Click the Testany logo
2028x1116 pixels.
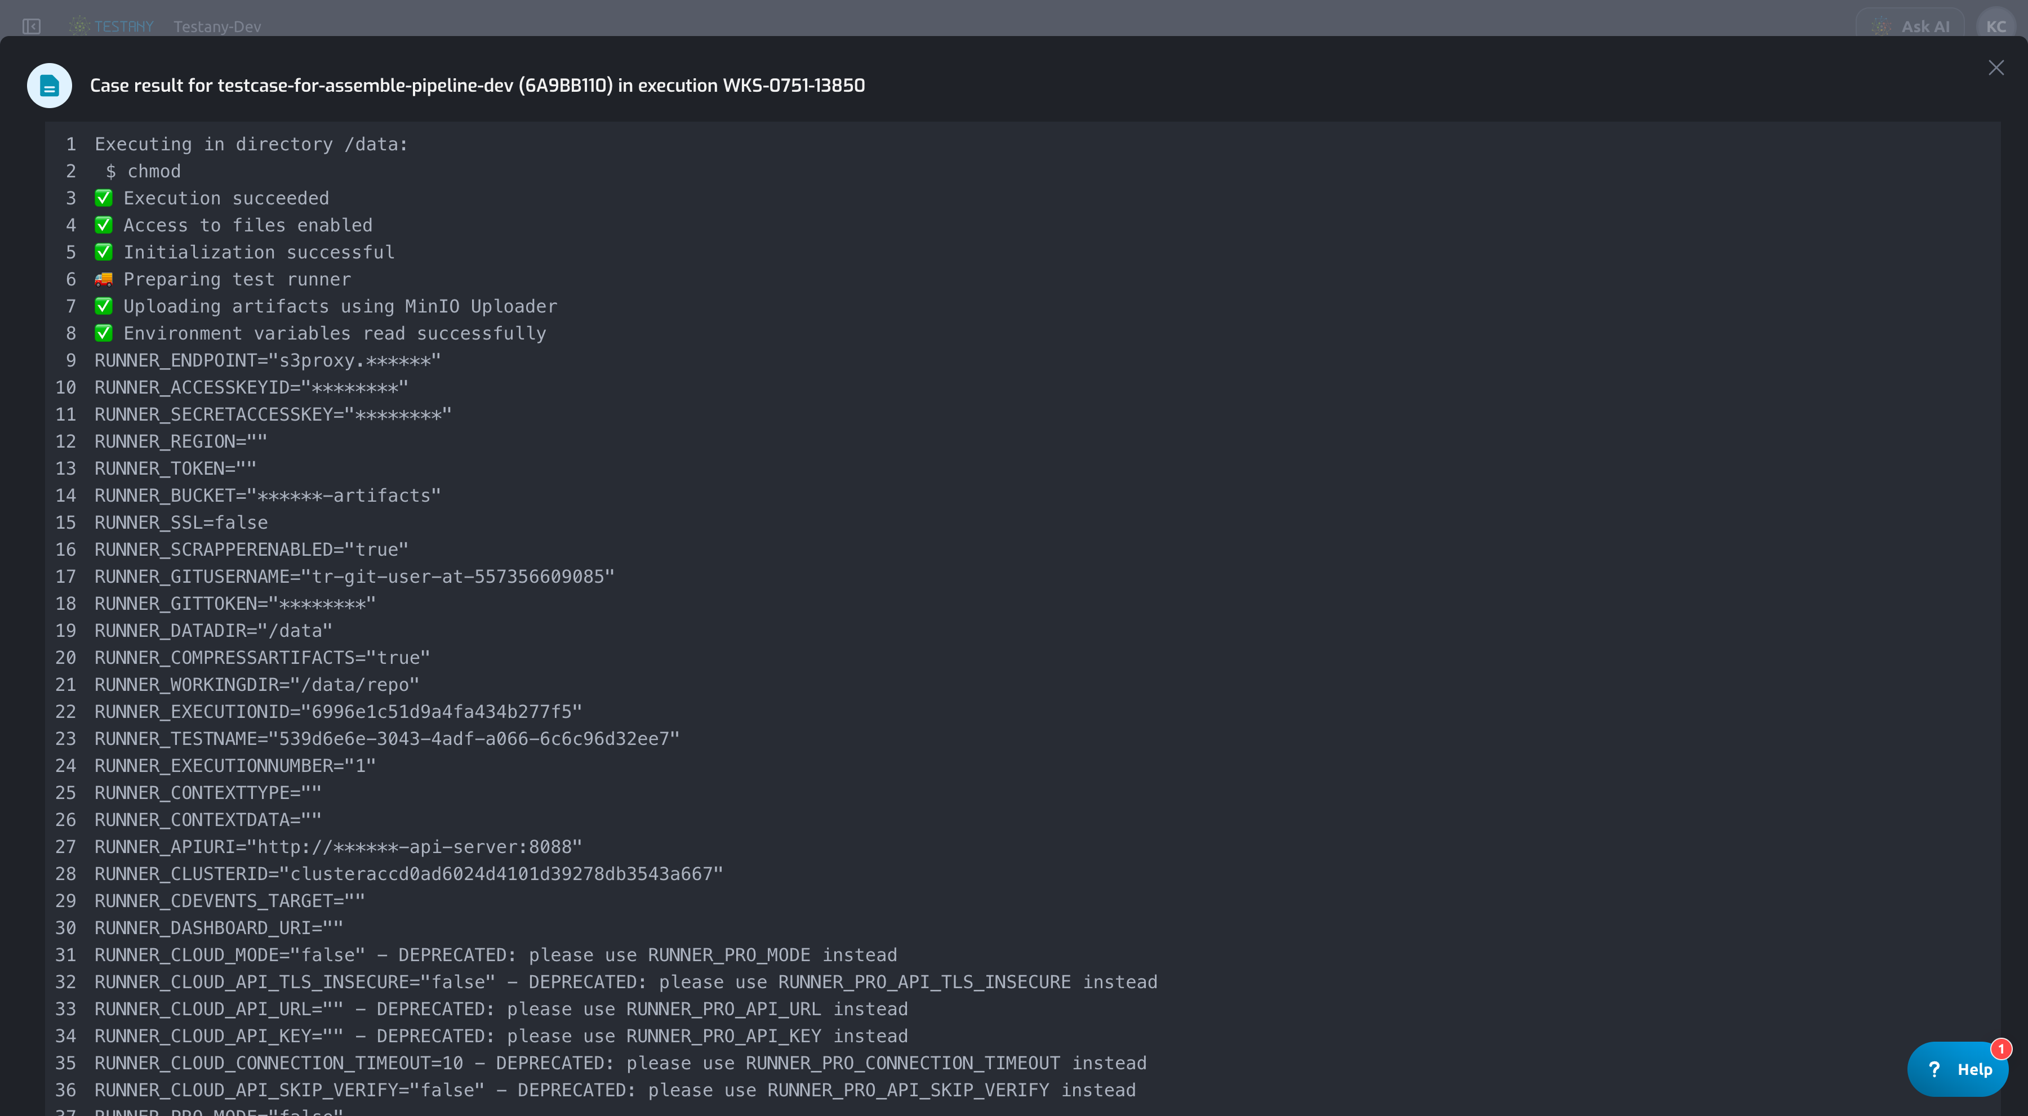(x=112, y=26)
